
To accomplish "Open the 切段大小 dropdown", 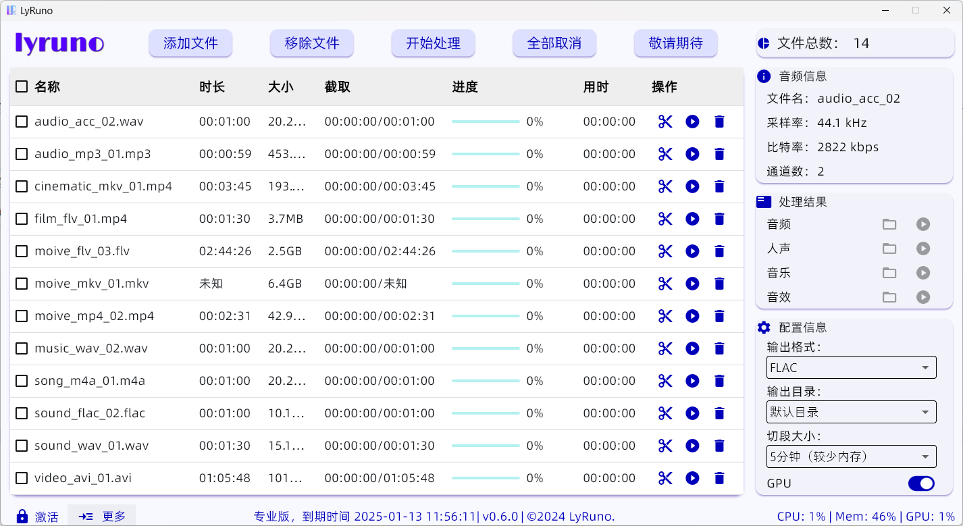I will pos(851,456).
